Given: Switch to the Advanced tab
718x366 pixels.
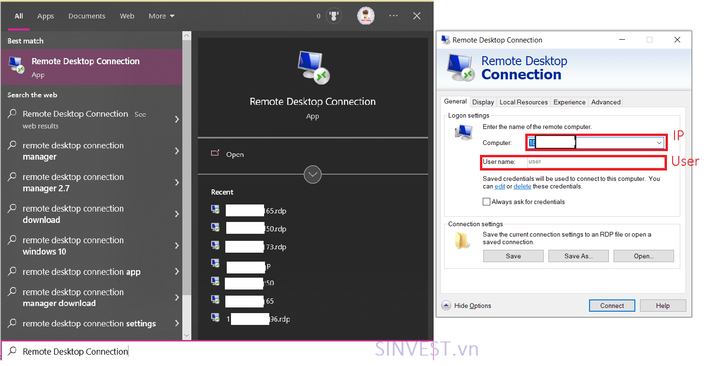Looking at the screenshot, I should click(606, 102).
